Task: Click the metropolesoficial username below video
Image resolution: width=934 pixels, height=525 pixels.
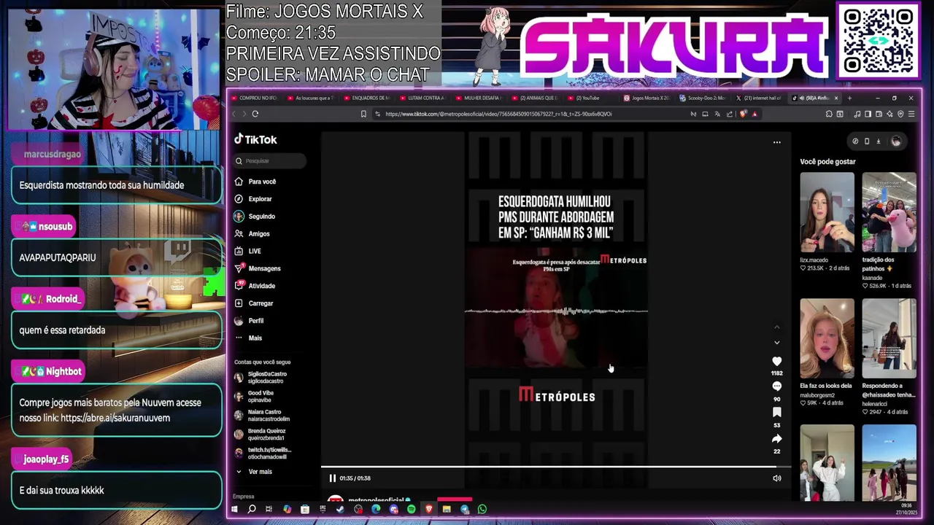Action: 377,500
